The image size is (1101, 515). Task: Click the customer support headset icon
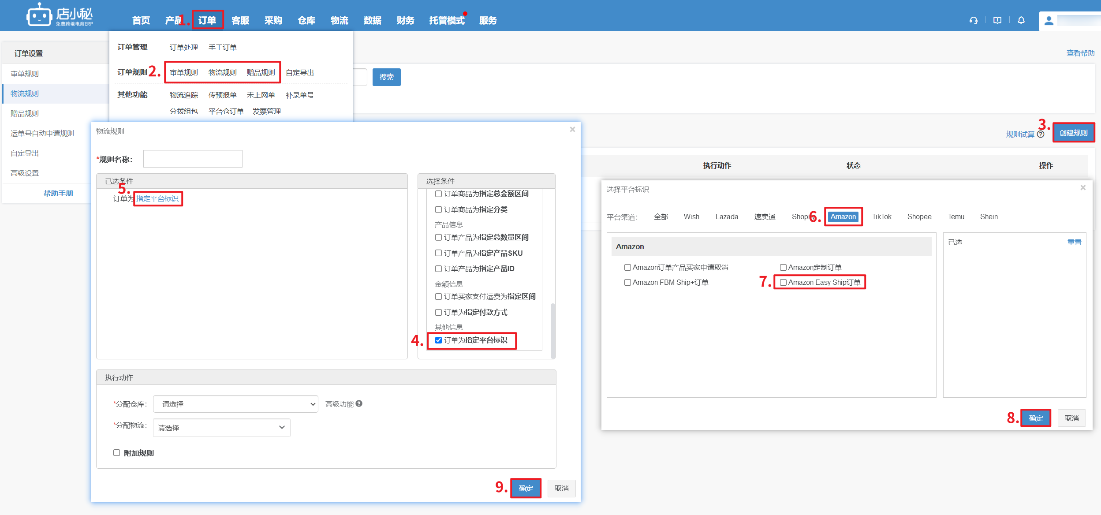(x=973, y=20)
